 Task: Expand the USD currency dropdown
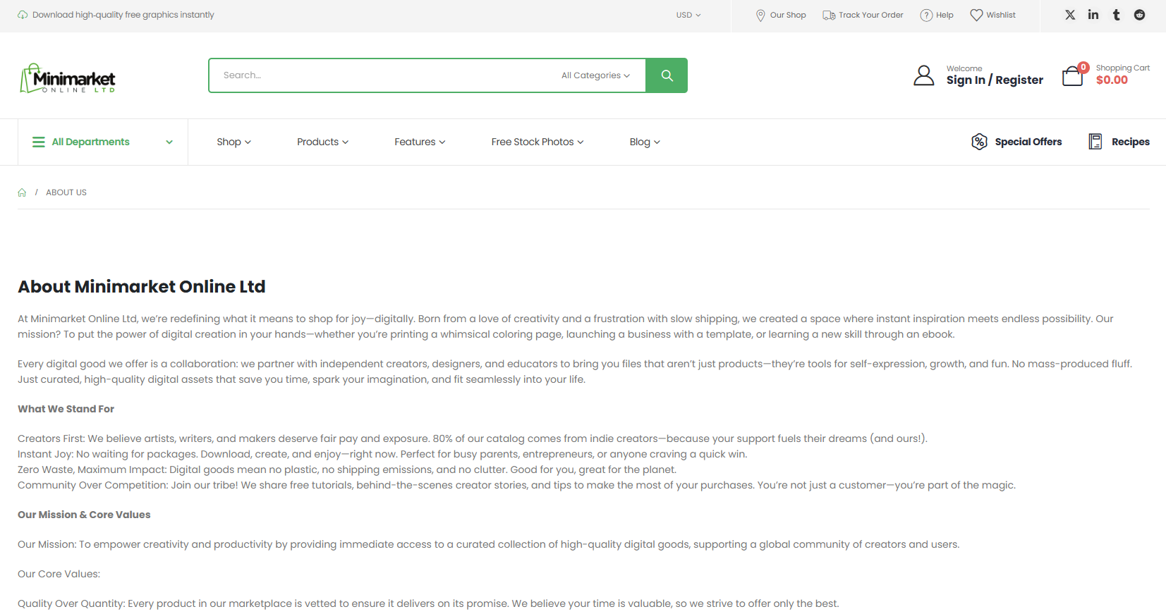coord(688,15)
